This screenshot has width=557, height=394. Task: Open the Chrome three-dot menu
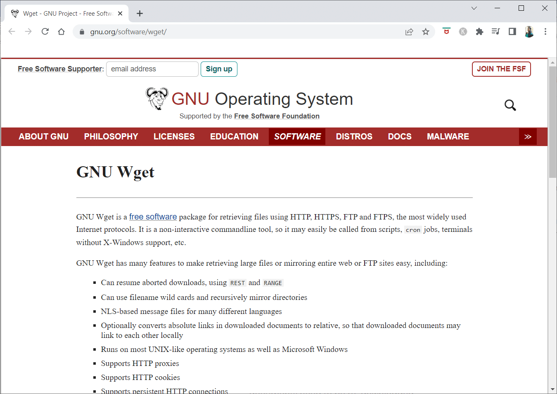(x=545, y=32)
